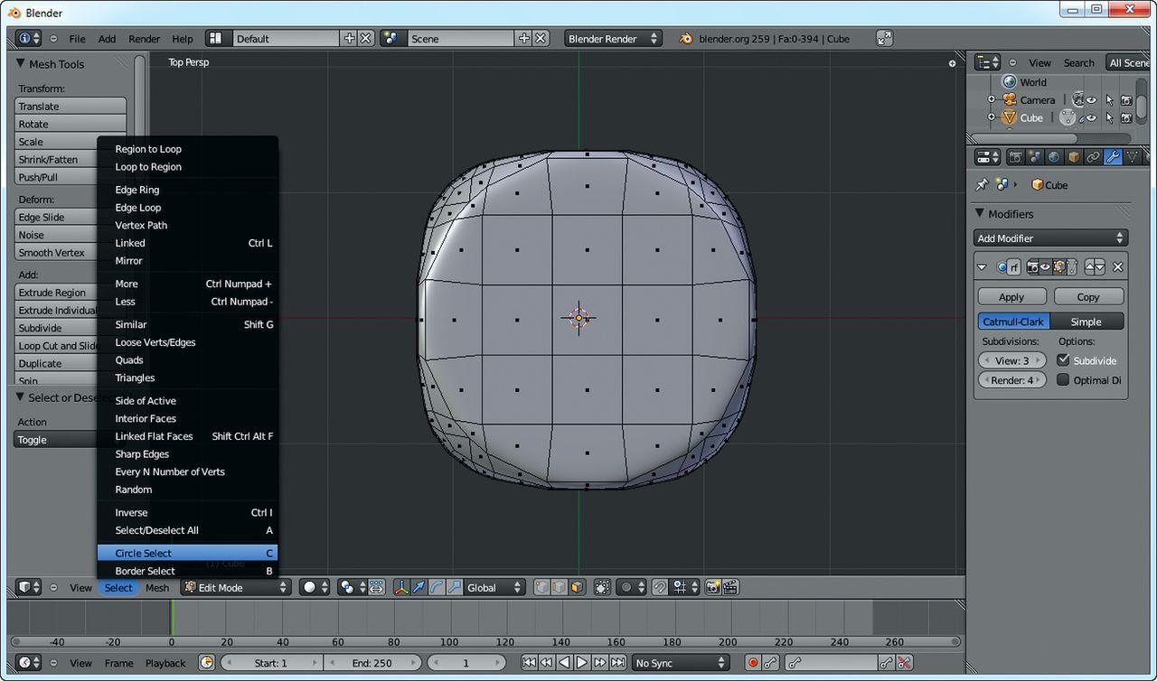1157x681 pixels.
Task: Click delete keyframes icon in timeline
Action: [904, 663]
